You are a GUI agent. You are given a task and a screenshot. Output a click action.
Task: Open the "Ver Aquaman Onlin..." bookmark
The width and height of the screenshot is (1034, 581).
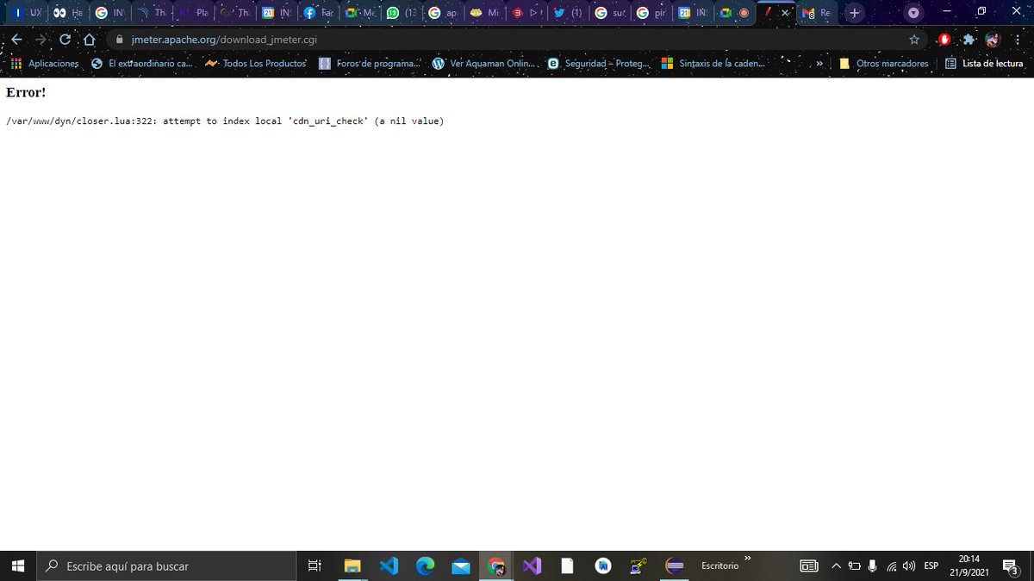pyautogui.click(x=483, y=64)
